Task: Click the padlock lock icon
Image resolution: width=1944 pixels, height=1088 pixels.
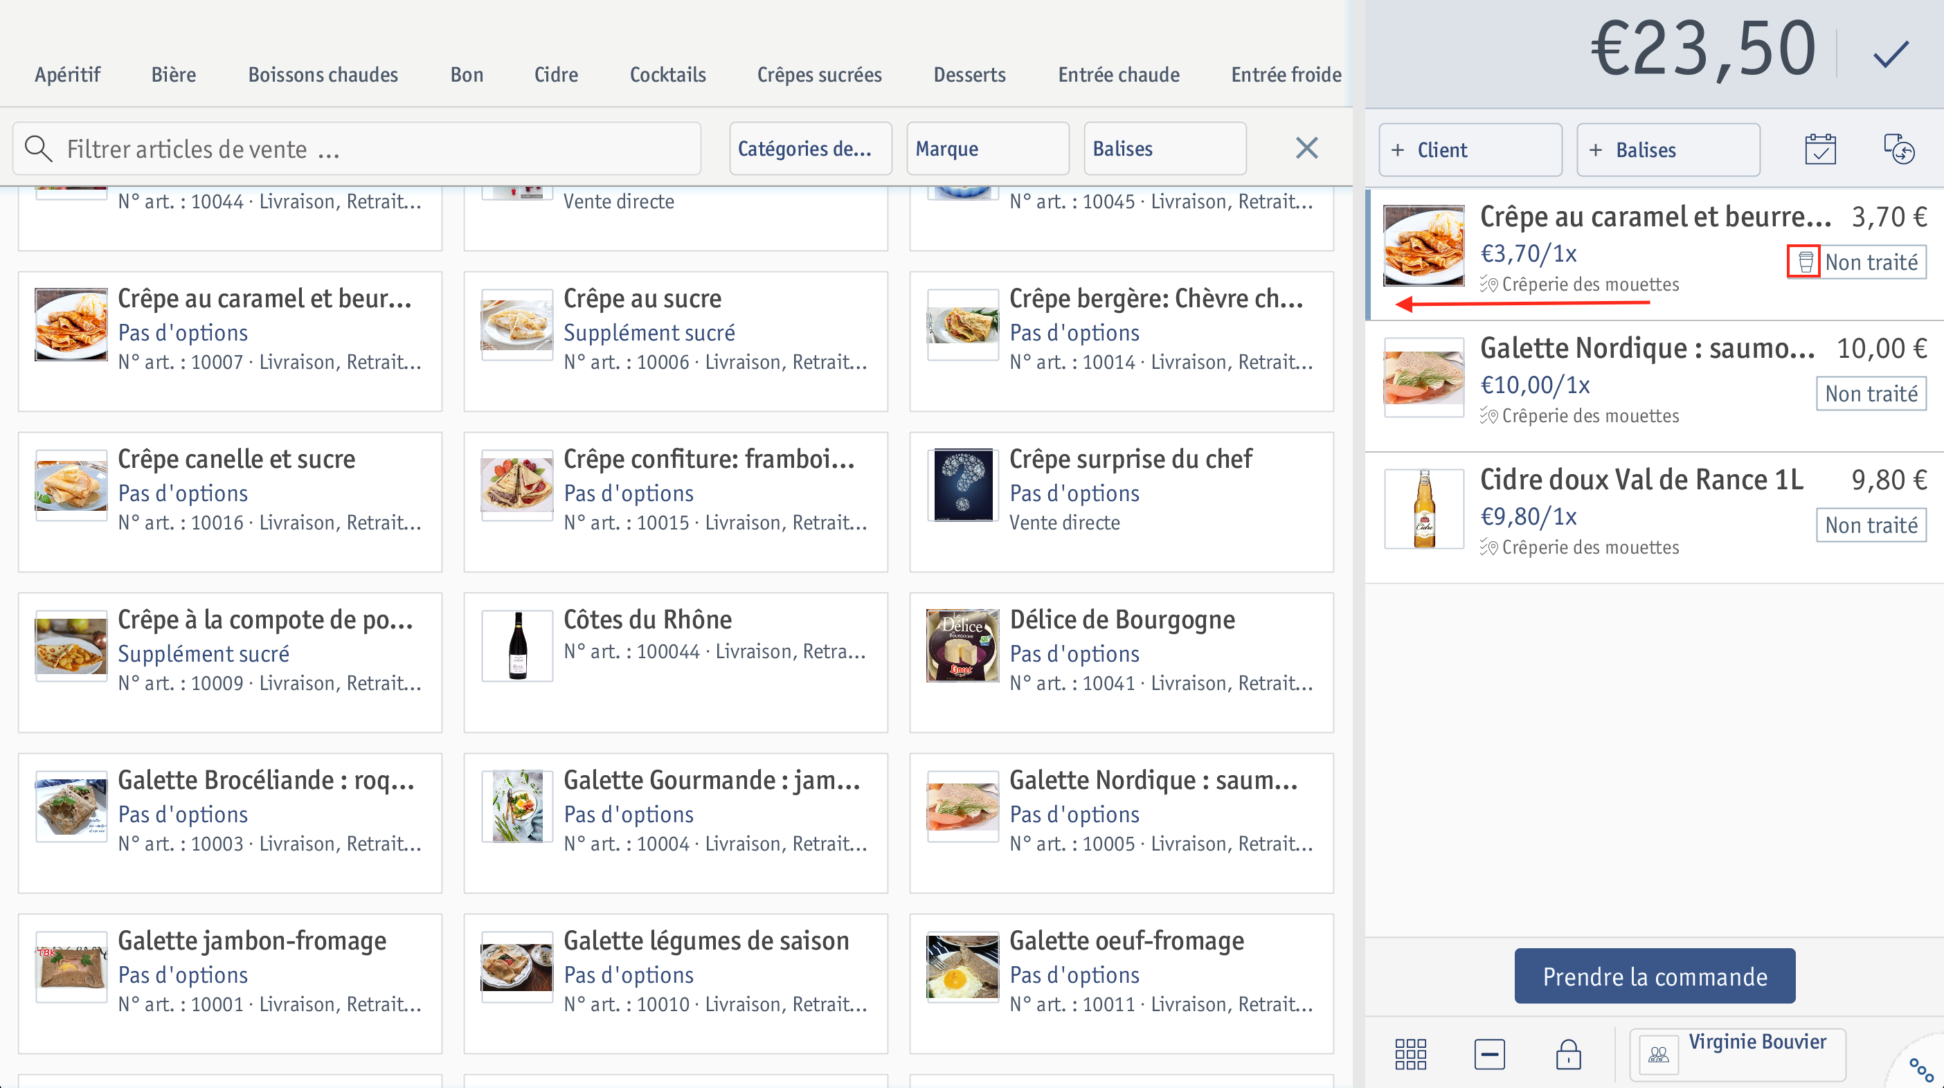Action: [1568, 1053]
